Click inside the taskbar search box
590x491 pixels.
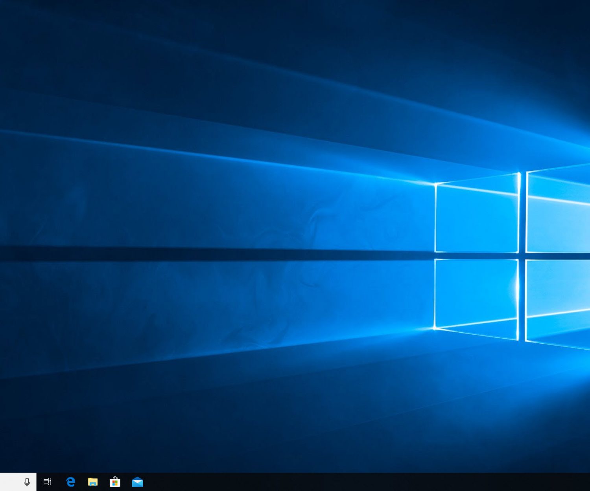pyautogui.click(x=18, y=482)
